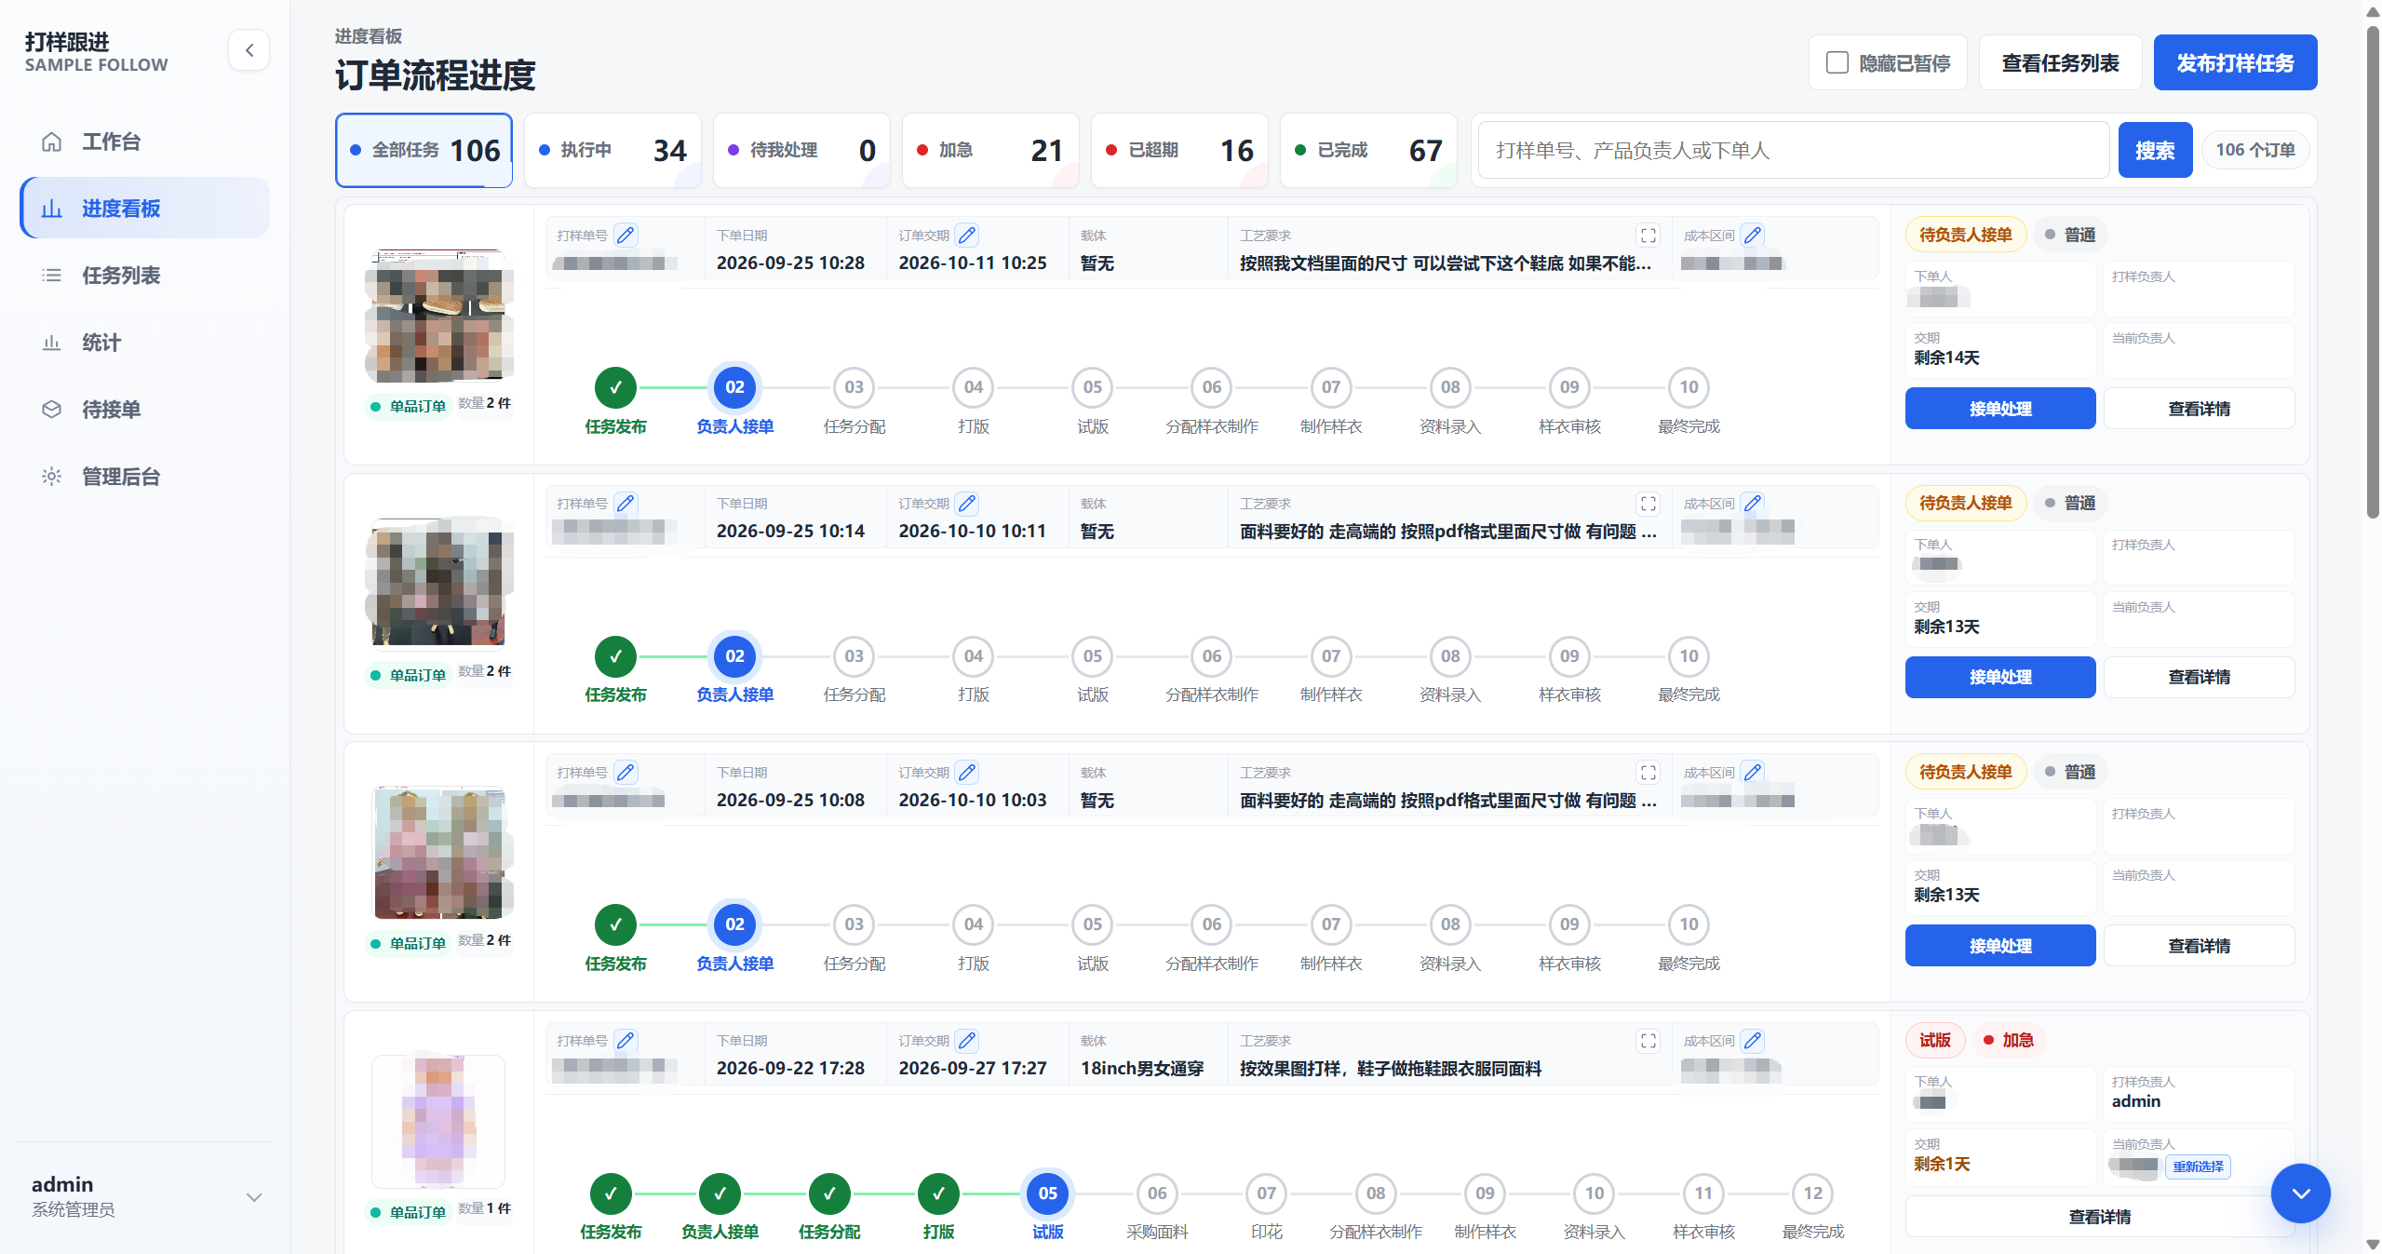
Task: Filter by 已超期 16 tasks
Action: 1179,150
